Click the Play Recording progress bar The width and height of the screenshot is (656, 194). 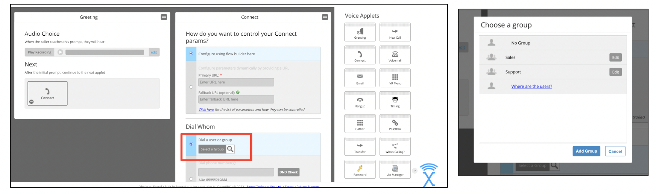point(105,52)
